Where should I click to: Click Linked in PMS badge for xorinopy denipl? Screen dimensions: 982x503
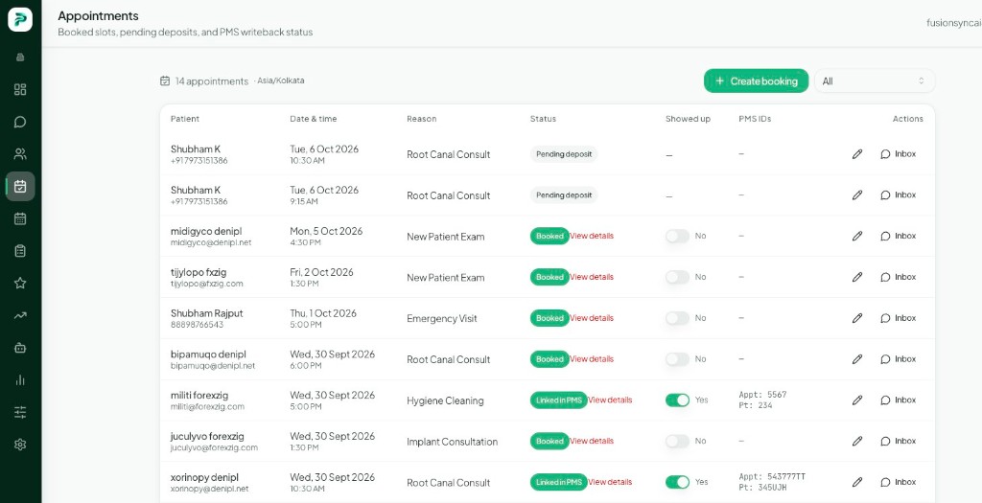click(559, 482)
